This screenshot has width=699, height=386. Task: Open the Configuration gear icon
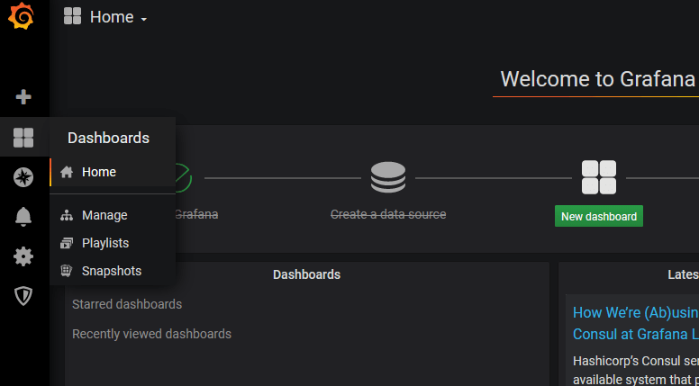[x=23, y=256]
